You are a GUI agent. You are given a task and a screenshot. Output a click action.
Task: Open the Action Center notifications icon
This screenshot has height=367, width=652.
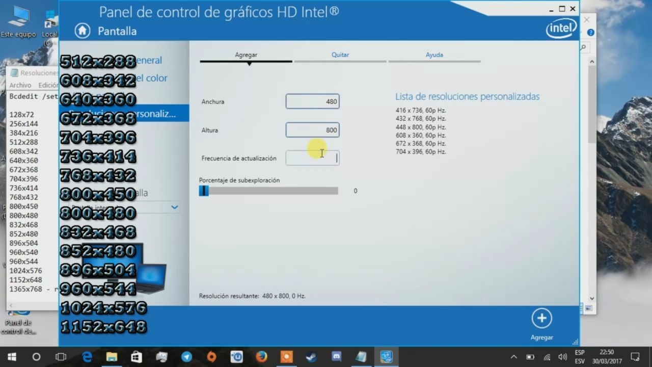pos(635,357)
